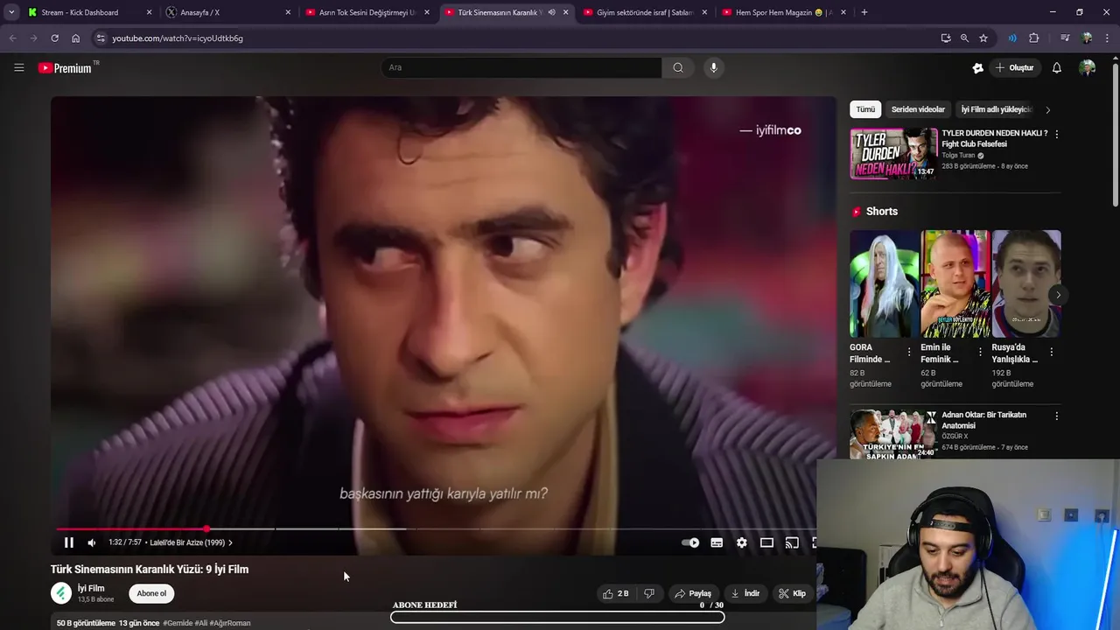This screenshot has width=1120, height=630.
Task: Show next Shorts with the arrow
Action: (x=1058, y=295)
